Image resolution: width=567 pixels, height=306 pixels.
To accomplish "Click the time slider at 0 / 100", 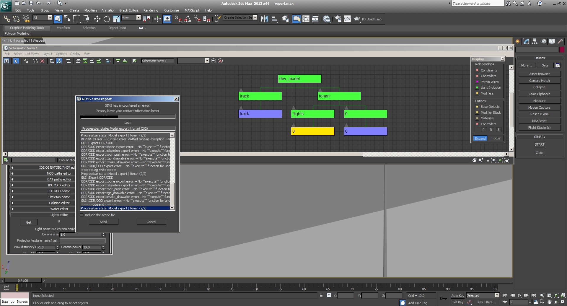I will (23, 281).
